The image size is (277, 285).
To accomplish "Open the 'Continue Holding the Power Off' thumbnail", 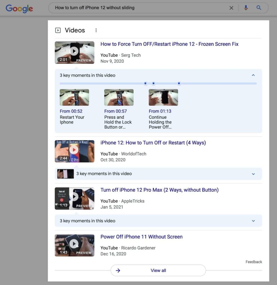I will click(x=163, y=97).
